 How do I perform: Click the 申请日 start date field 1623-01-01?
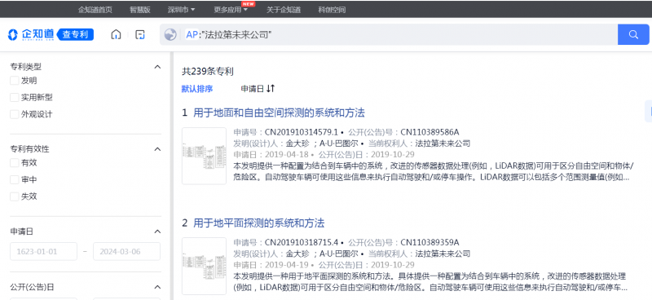point(44,251)
